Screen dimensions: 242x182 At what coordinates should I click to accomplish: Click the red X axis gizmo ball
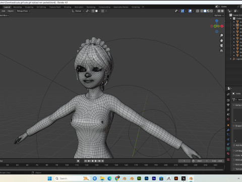pyautogui.click(x=222, y=26)
